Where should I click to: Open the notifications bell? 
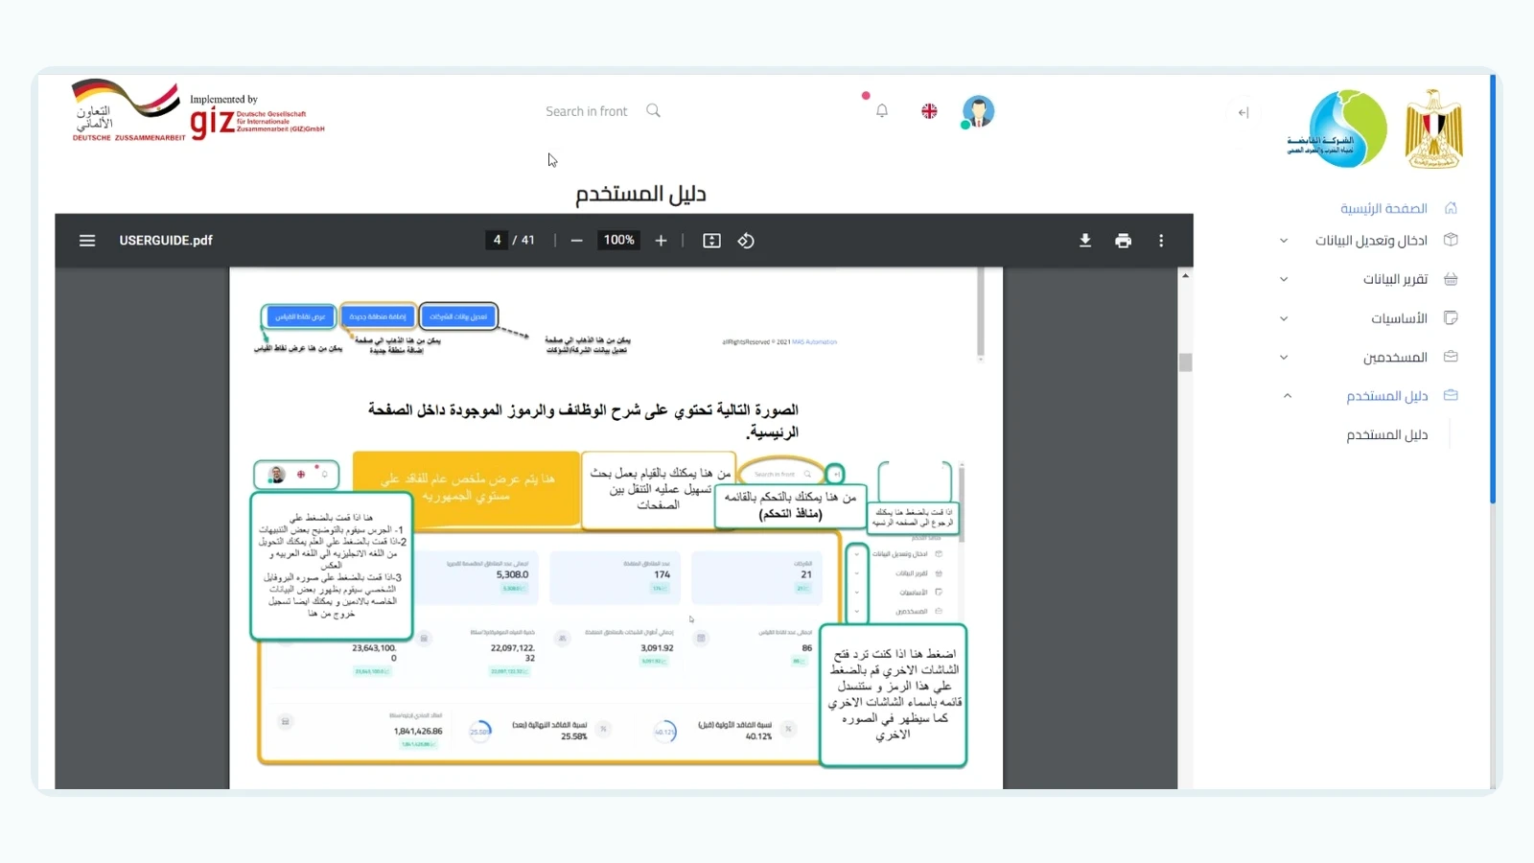882,111
